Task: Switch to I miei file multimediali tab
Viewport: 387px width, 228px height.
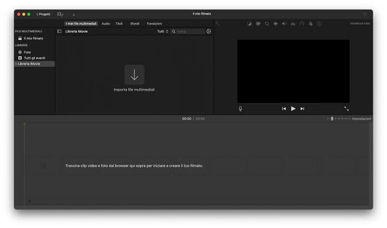Action: [81, 24]
